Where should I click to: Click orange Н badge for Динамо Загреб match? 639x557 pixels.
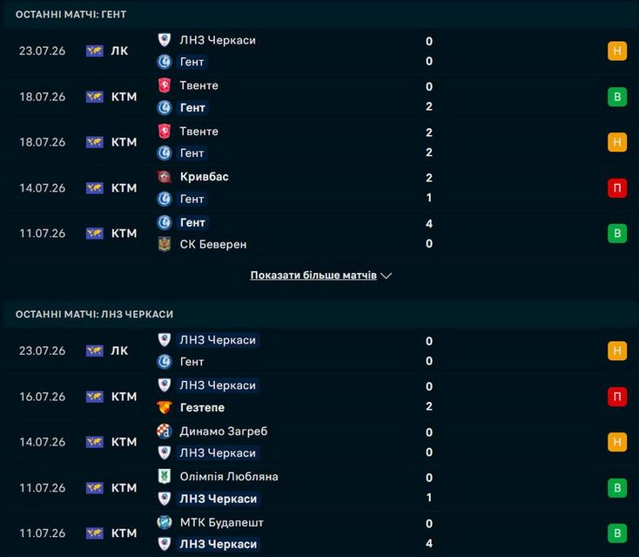[x=617, y=442]
